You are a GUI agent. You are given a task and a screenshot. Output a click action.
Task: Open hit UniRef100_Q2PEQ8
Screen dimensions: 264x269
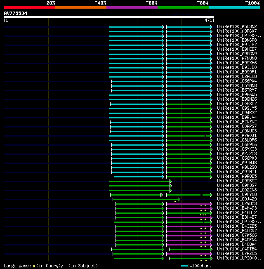[x=237, y=76]
